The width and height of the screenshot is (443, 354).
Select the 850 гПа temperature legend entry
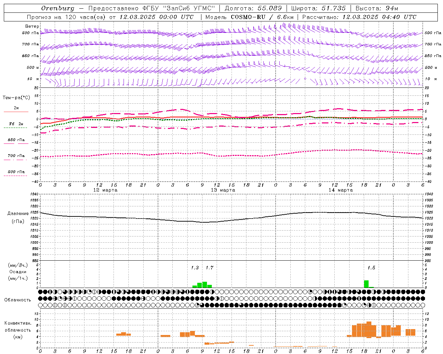(x=16, y=140)
